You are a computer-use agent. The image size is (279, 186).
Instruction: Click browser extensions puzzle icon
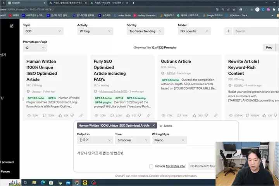coord(274,9)
